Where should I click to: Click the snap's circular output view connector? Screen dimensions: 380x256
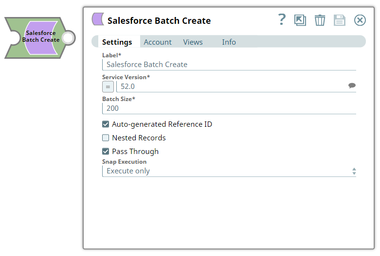click(x=68, y=38)
